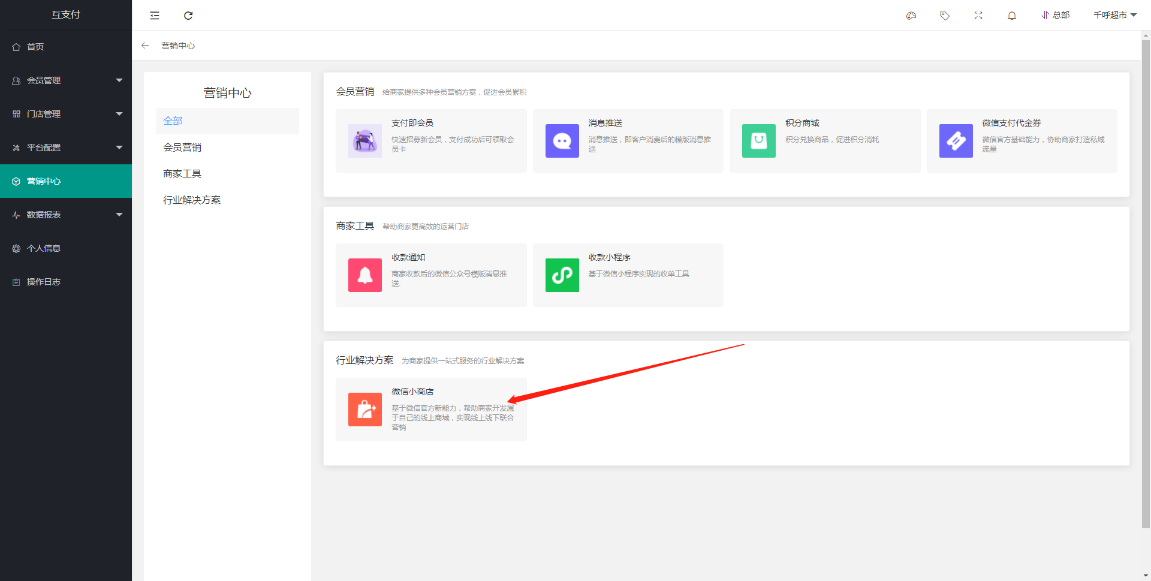
Task: Click the back arrow beside 营销中心 breadcrumb
Action: (145, 46)
